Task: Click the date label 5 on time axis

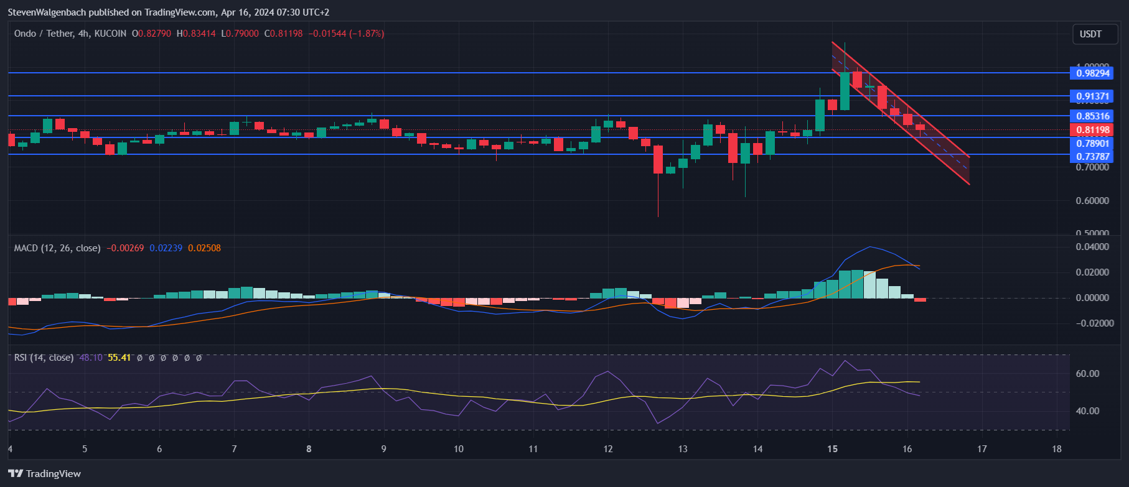Action: click(x=85, y=449)
